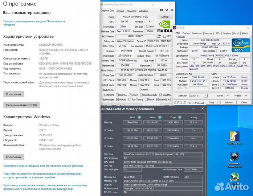Open the CPU-Z Tools dropdown arrow

click(x=219, y=102)
